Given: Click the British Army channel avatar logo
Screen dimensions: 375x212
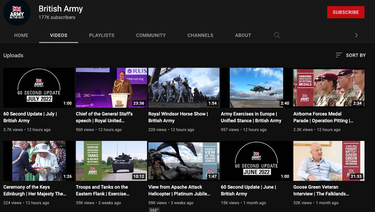Looking at the screenshot, I should pos(17,13).
